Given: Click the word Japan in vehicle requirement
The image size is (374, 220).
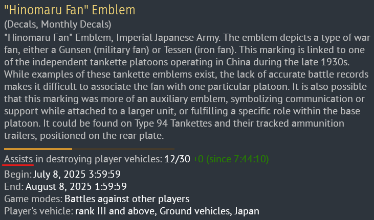Looking at the screenshot, I should 247,211.
